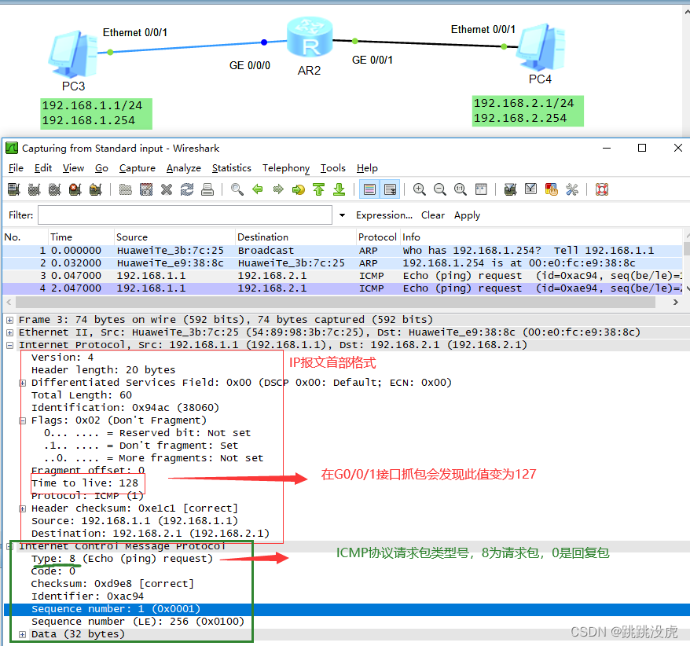Select the PC3 device in topology

pyautogui.click(x=72, y=54)
